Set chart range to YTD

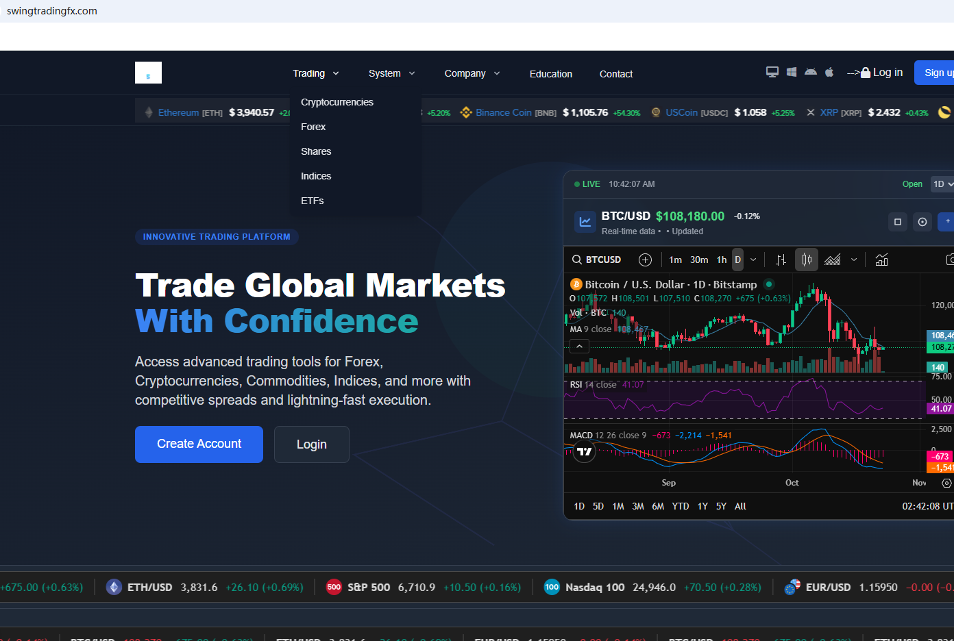click(x=681, y=506)
